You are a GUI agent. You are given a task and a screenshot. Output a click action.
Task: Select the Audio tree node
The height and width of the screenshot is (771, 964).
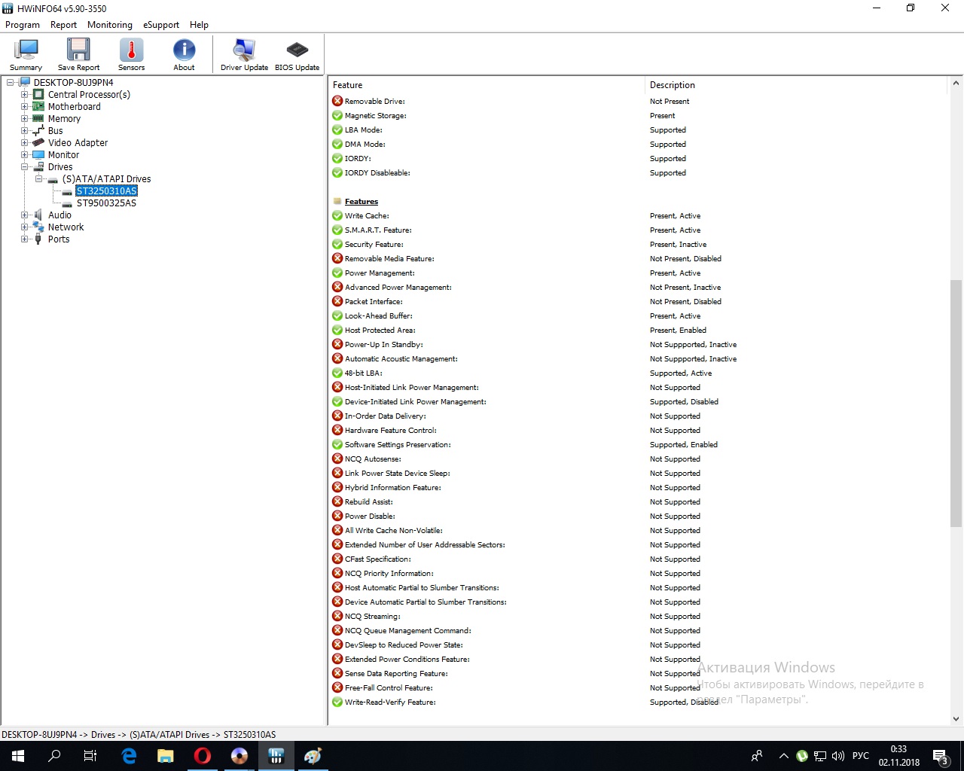pyautogui.click(x=59, y=215)
